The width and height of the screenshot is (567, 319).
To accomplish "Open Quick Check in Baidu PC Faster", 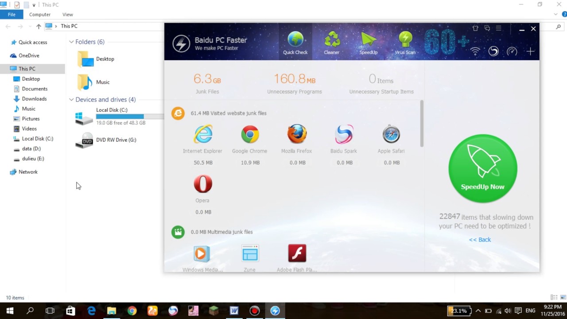I will 295,43.
